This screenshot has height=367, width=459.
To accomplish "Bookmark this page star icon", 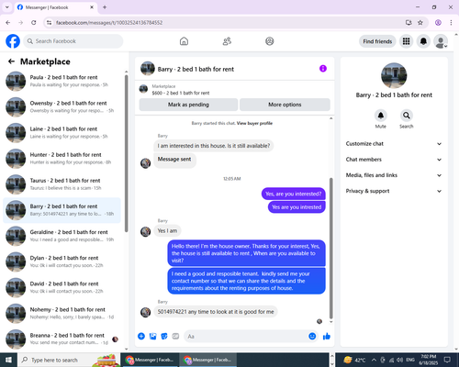I will pyautogui.click(x=420, y=22).
